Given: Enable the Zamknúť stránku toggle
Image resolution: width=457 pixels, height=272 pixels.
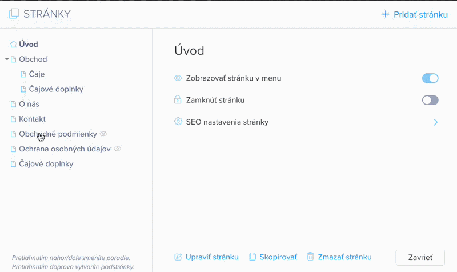Looking at the screenshot, I should coord(430,100).
